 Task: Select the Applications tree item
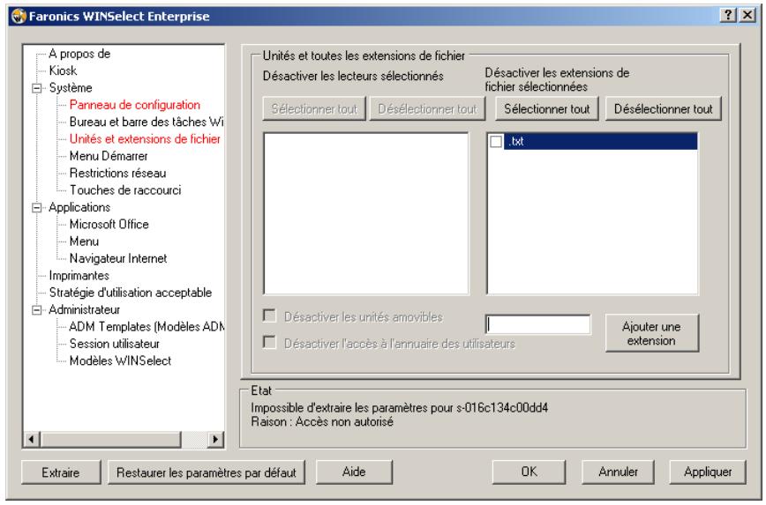79,207
